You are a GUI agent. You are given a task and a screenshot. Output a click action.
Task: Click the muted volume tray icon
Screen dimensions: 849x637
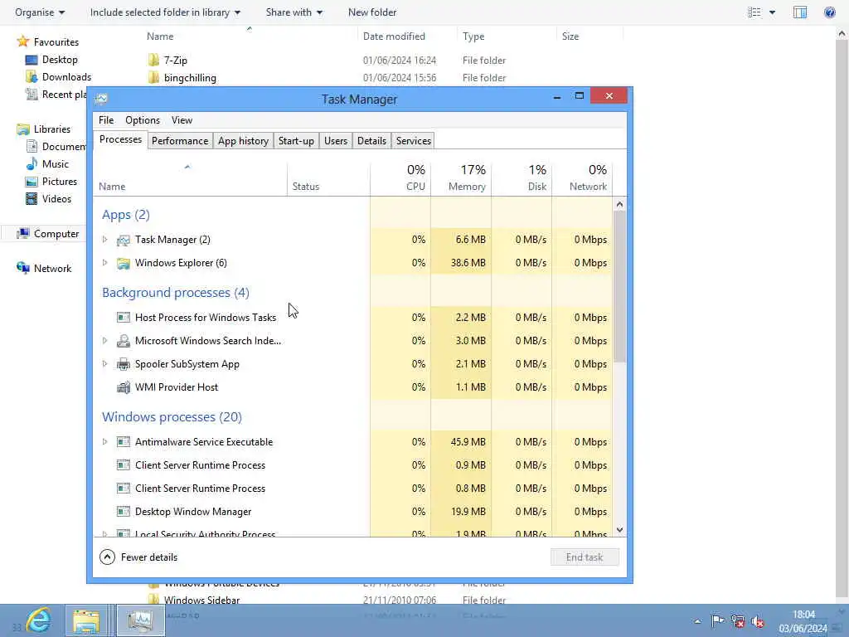coord(758,621)
